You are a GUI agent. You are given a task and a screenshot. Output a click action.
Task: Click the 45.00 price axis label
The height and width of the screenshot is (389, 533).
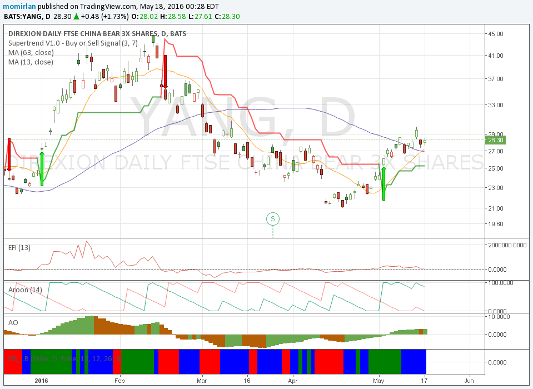[496, 34]
